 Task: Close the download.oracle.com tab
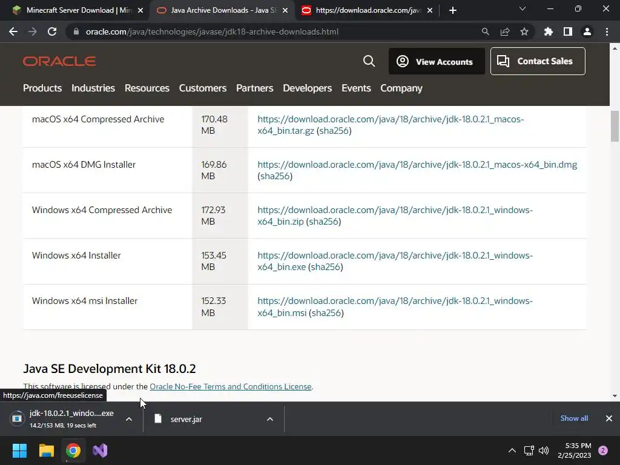[430, 10]
